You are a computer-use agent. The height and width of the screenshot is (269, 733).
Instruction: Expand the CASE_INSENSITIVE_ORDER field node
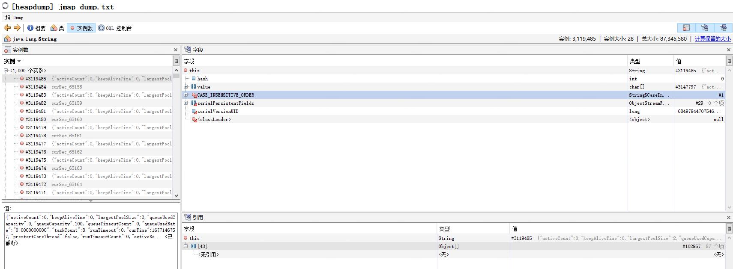point(186,95)
